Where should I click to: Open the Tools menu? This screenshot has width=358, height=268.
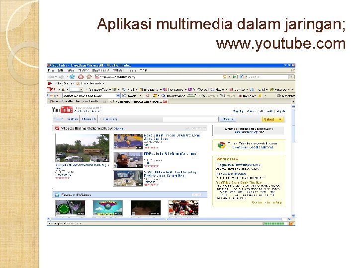click(x=131, y=70)
